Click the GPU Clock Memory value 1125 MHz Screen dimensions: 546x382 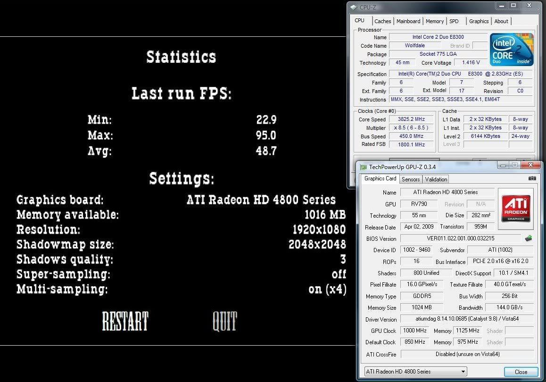click(x=468, y=331)
